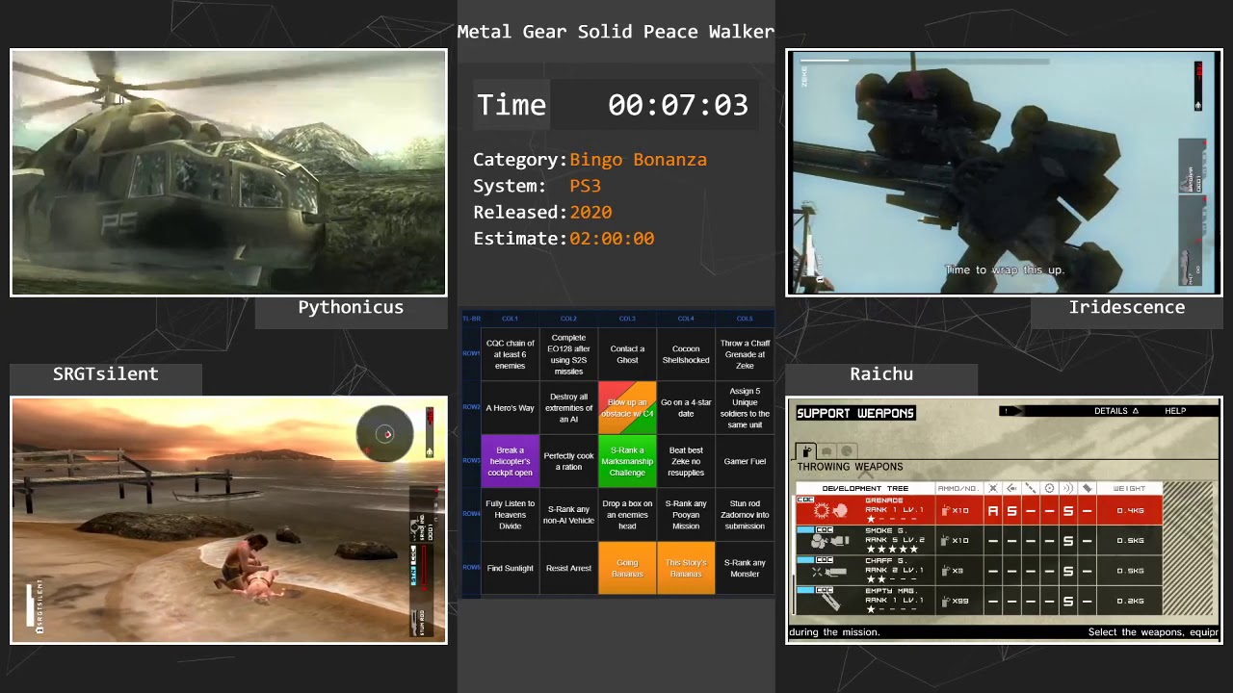Click the Gamer Fuel bingo cell
1233x693 pixels.
pyautogui.click(x=745, y=461)
